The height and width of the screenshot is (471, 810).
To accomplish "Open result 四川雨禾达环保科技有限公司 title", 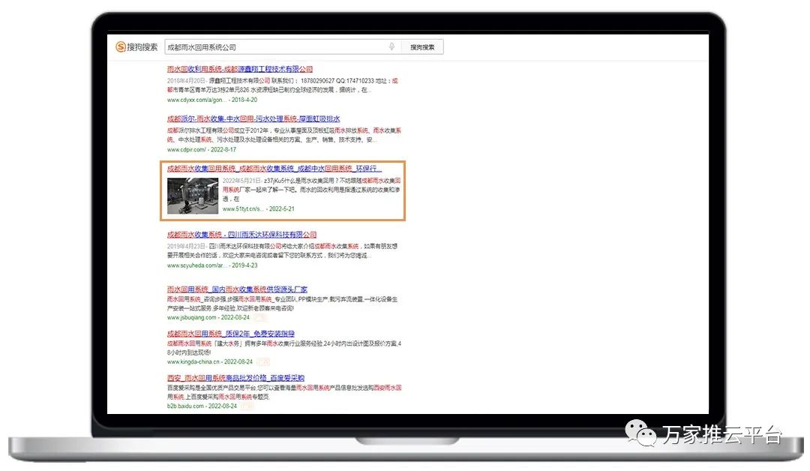I will (x=241, y=235).
